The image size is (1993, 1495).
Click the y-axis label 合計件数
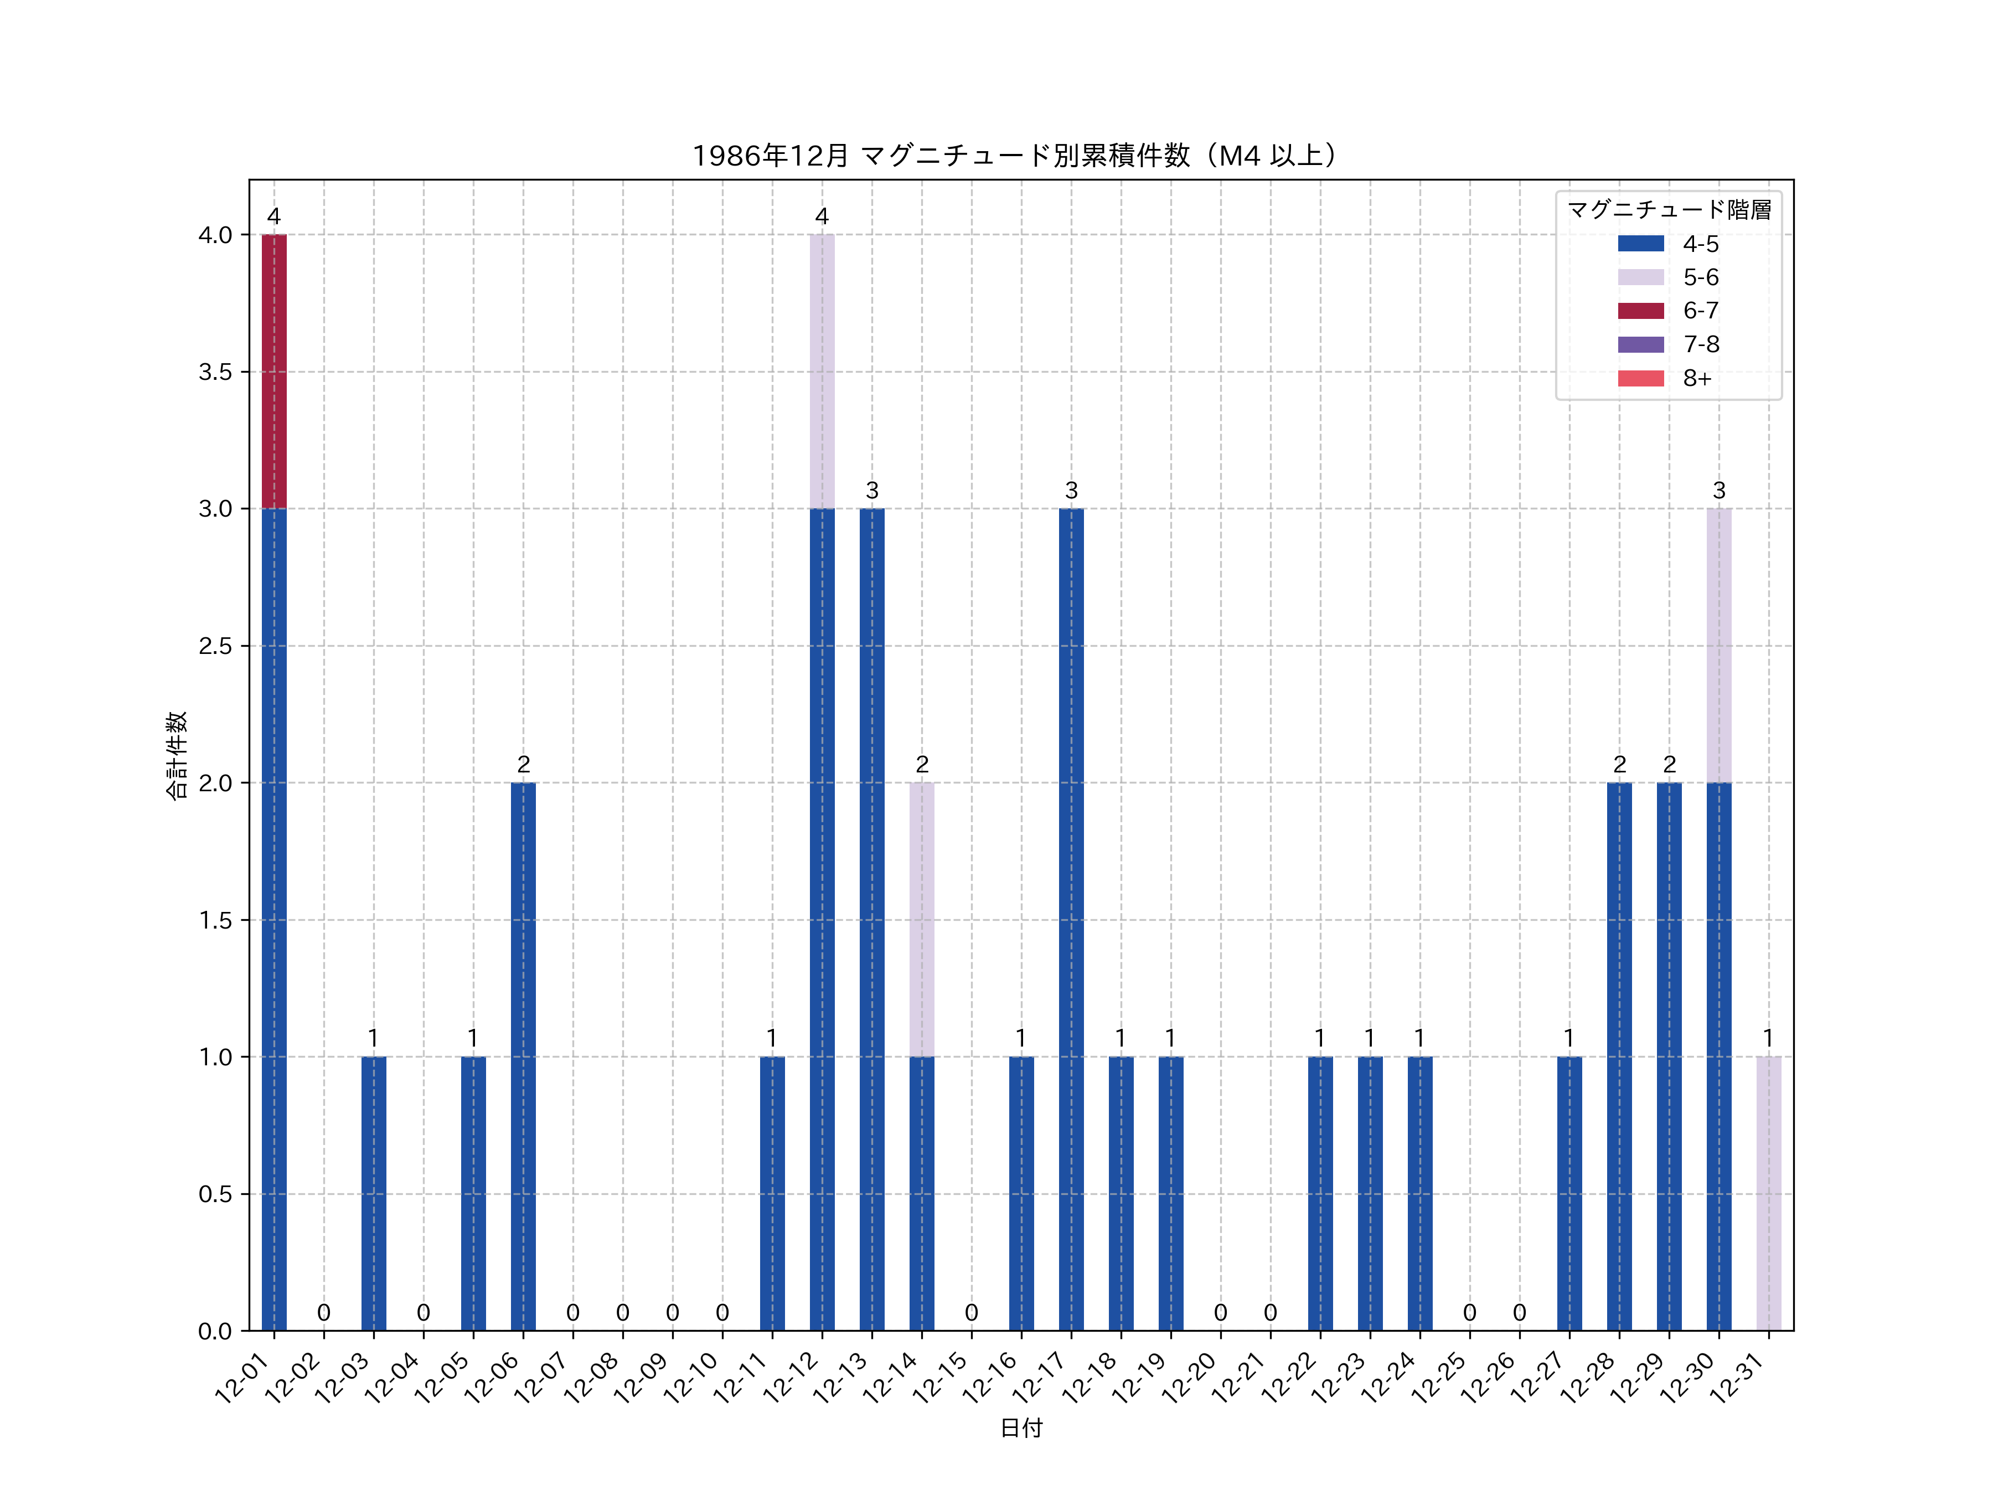click(175, 755)
